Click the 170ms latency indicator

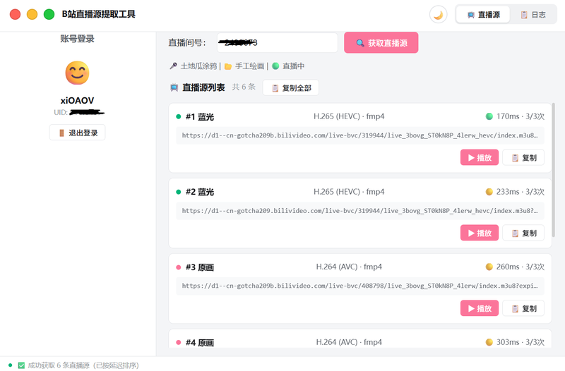(515, 116)
